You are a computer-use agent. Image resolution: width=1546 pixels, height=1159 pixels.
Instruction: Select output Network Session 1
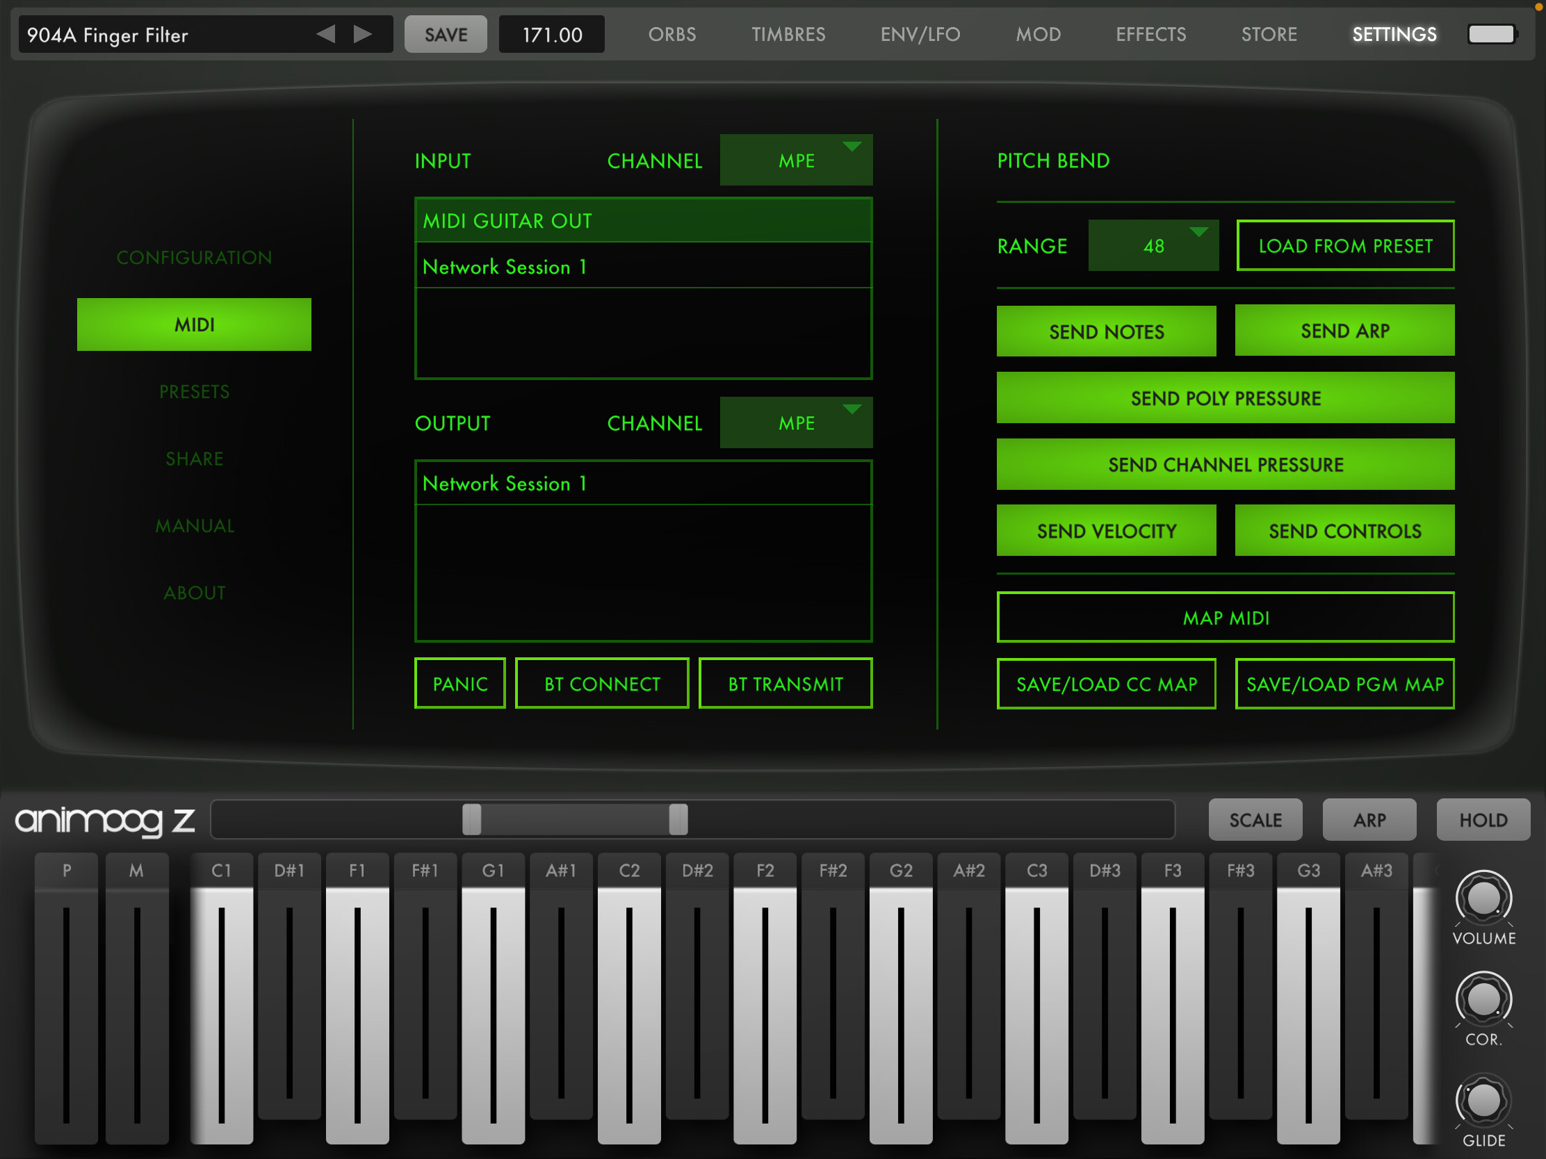643,483
